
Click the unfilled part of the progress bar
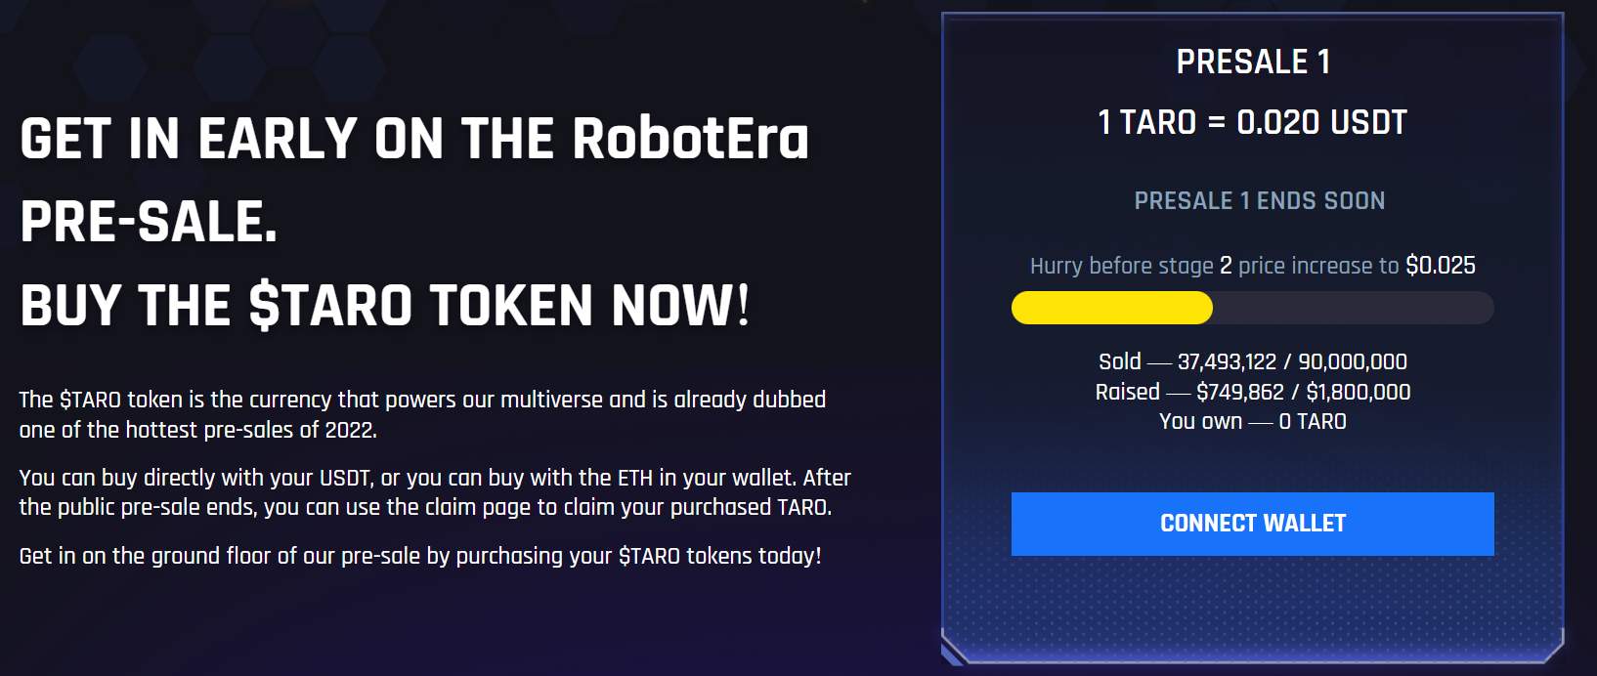[1354, 308]
